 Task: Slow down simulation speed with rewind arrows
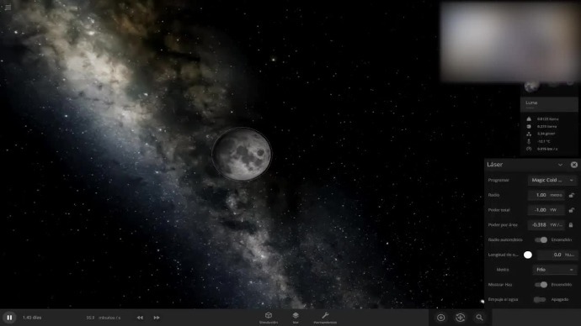(140, 318)
